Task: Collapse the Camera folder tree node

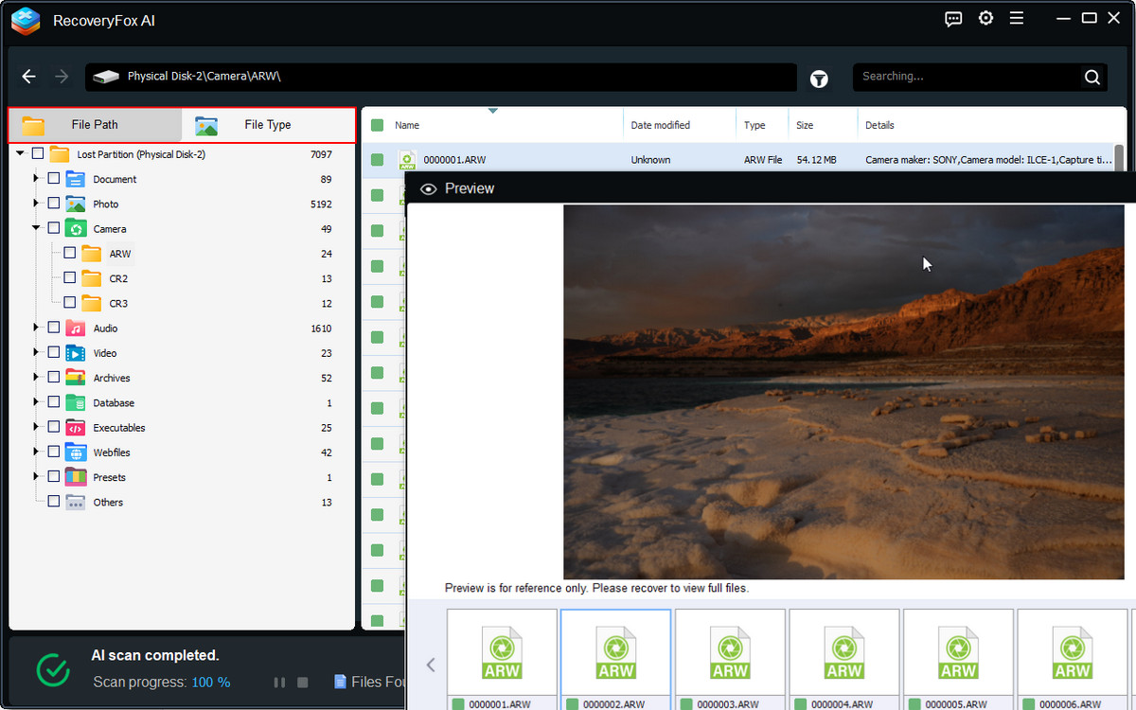Action: (36, 228)
